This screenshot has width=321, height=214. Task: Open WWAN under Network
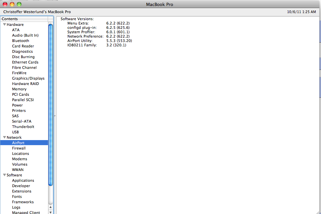(x=18, y=170)
